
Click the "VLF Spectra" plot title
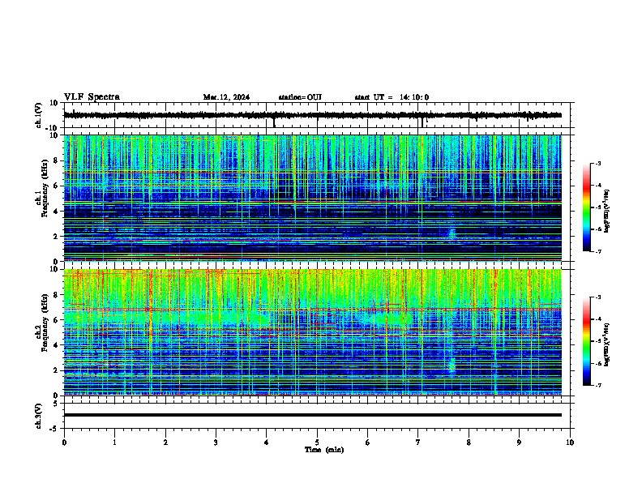coord(92,96)
